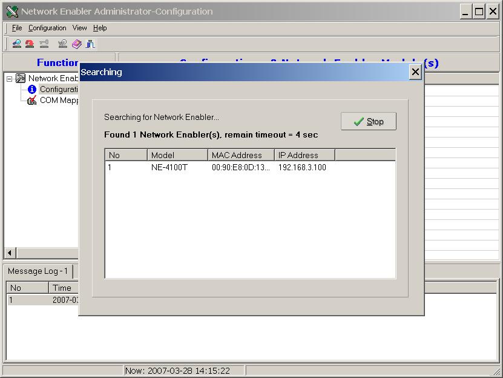Open the View menu
This screenshot has width=503, height=378.
coord(79,28)
